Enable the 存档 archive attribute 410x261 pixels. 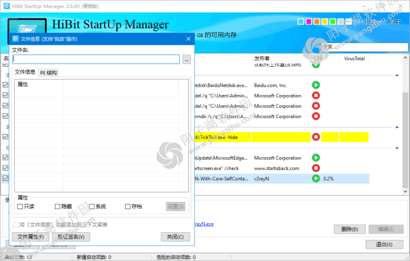pos(127,206)
